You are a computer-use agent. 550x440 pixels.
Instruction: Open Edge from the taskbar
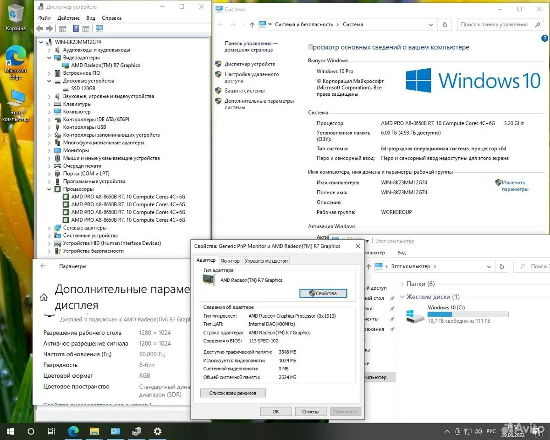(x=73, y=431)
